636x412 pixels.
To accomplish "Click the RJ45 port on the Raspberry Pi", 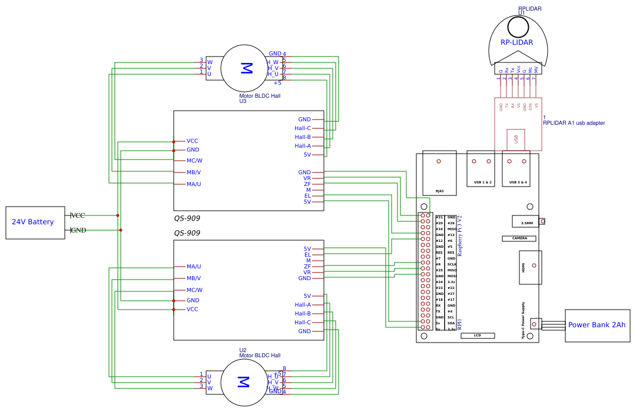I will (x=440, y=173).
